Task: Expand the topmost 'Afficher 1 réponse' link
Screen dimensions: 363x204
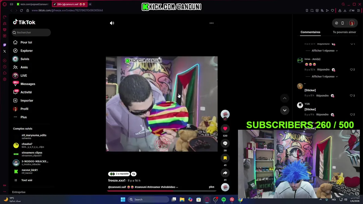Action: (324, 51)
